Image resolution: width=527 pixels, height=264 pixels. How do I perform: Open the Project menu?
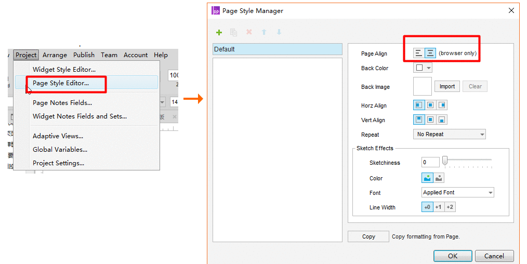point(26,55)
